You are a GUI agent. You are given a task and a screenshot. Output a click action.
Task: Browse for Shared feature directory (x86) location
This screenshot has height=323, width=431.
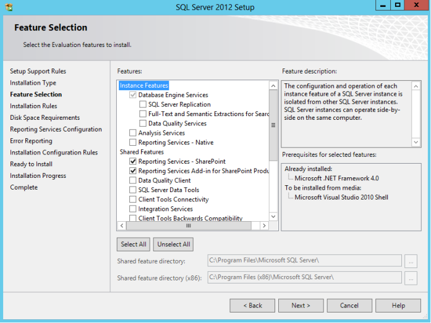click(411, 279)
